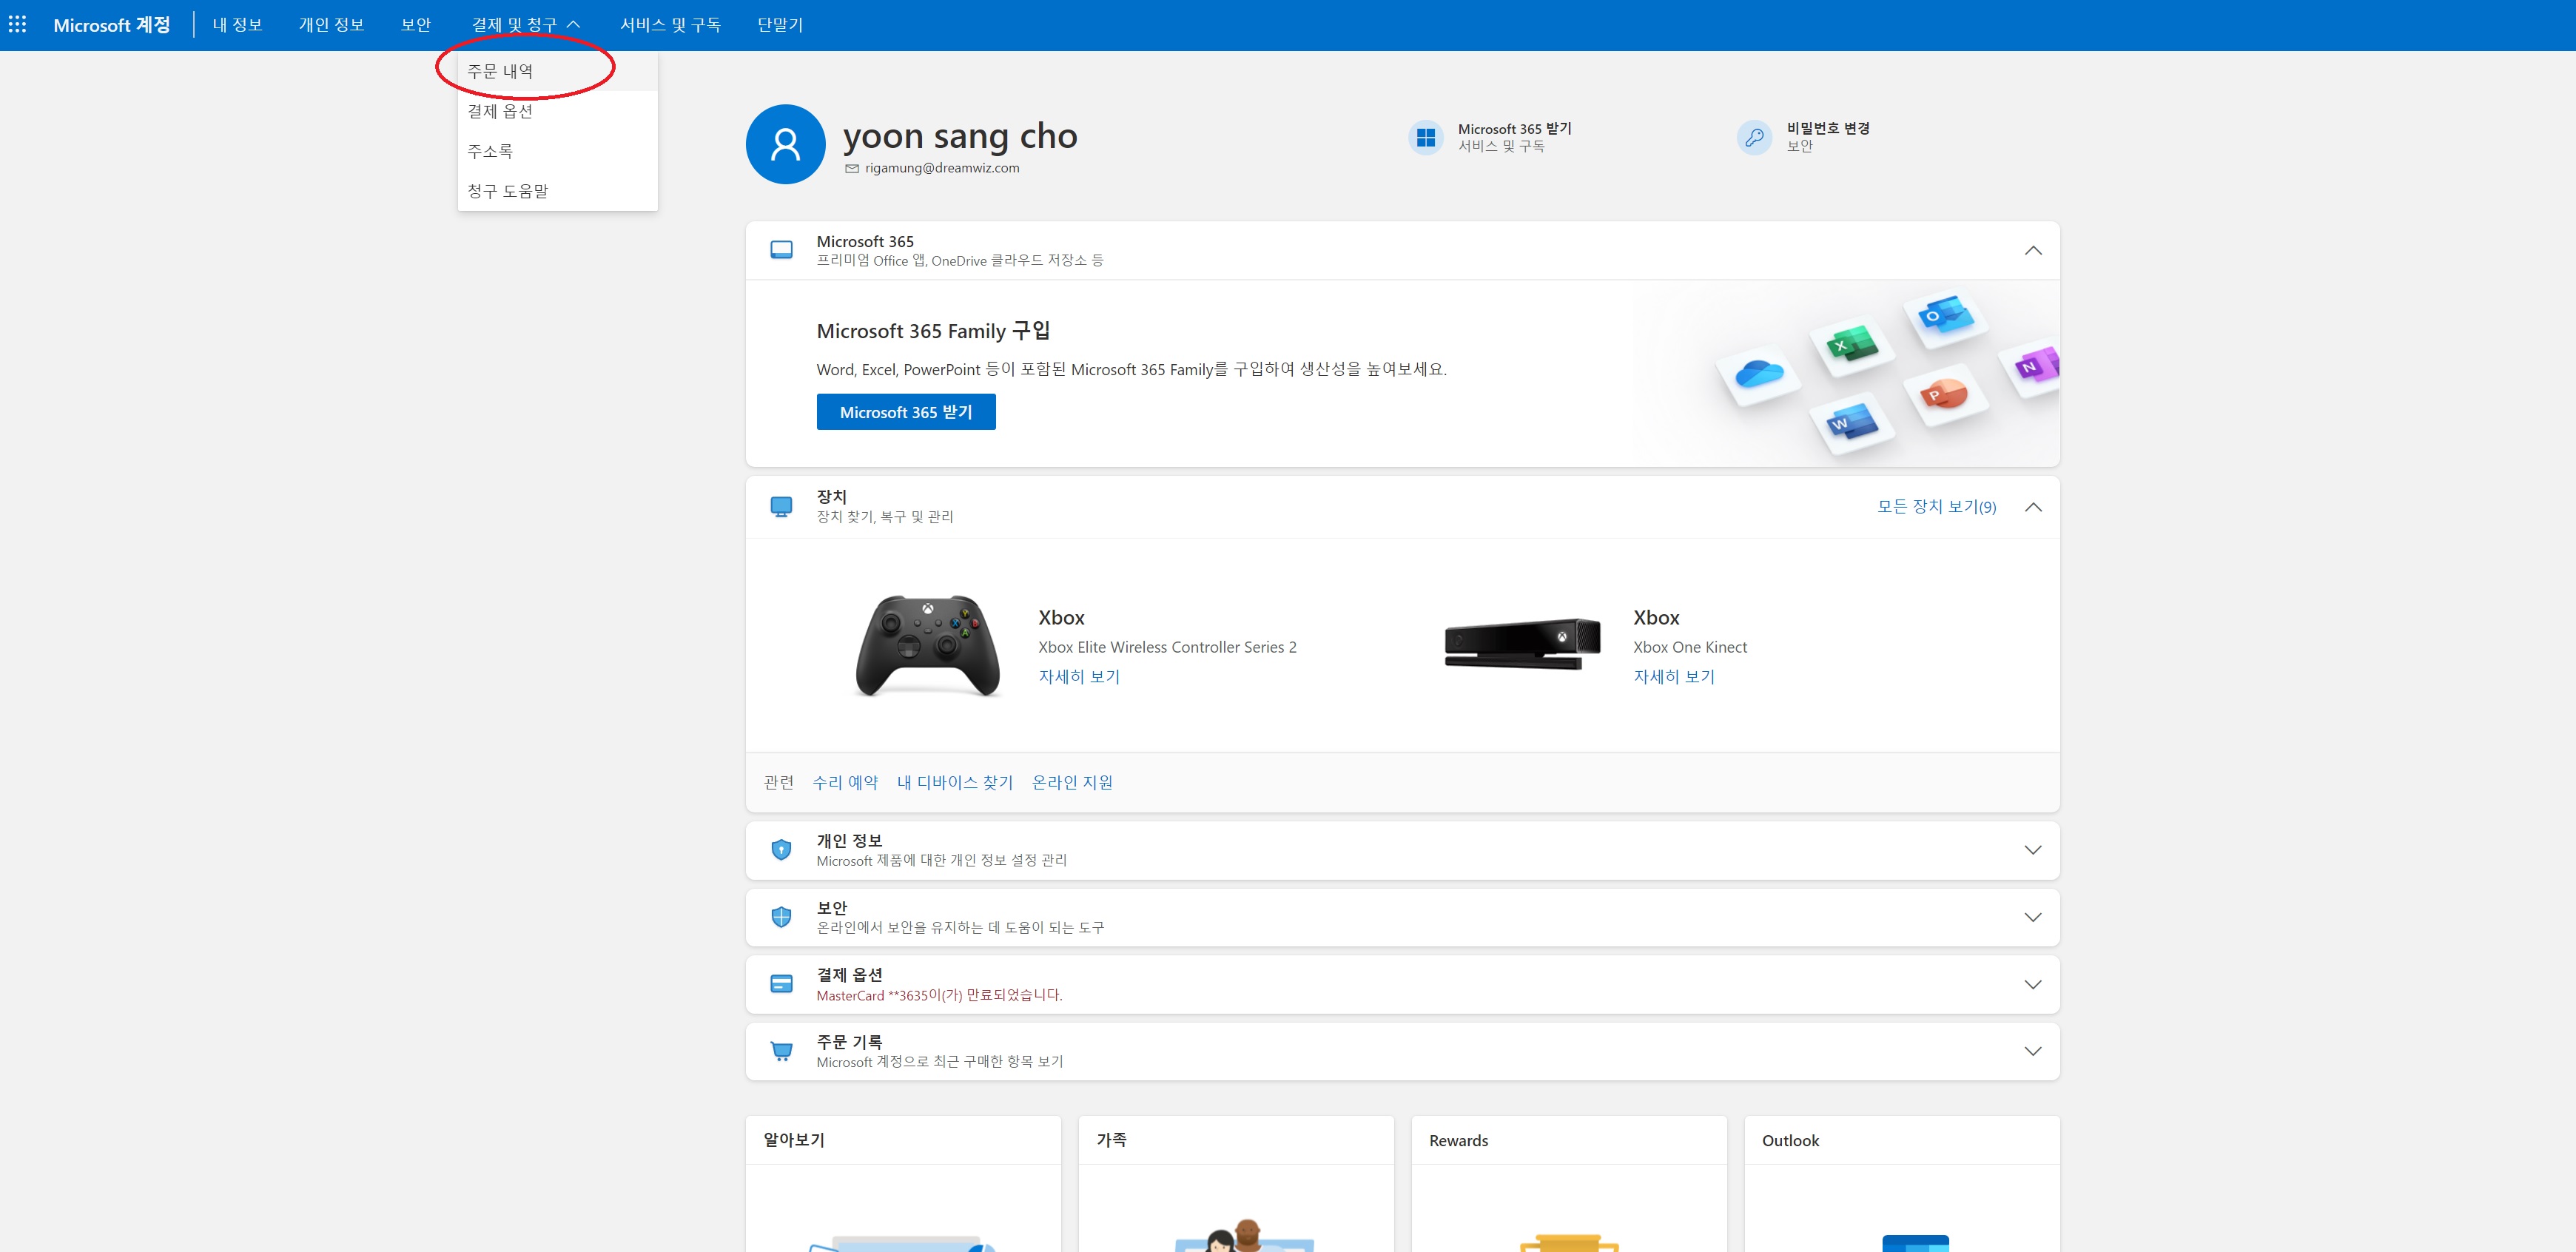Click the Rewards card header
Screen dimensions: 2576x1252
coord(1569,1140)
